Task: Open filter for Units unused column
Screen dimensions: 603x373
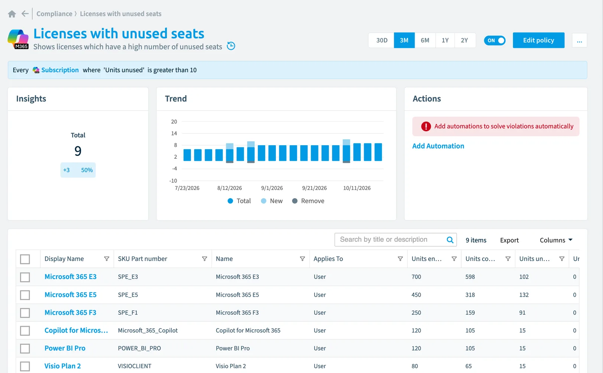Action: pyautogui.click(x=562, y=259)
